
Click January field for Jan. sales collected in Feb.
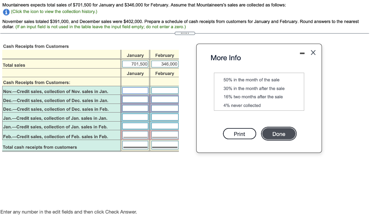135,126
